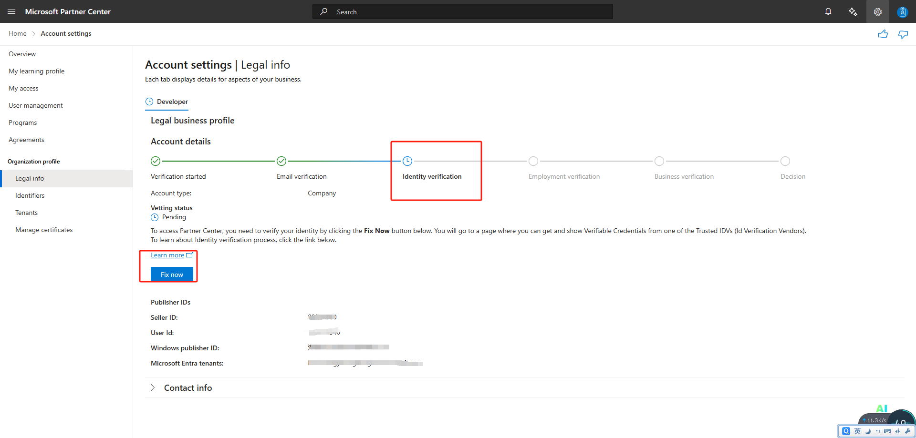Click the green AI floating badge
This screenshot has width=916, height=438.
coord(882,408)
